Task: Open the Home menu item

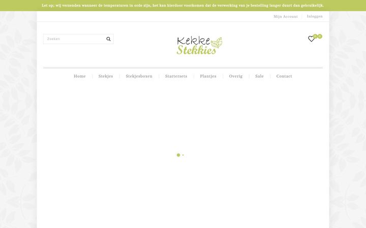Action: coord(80,76)
